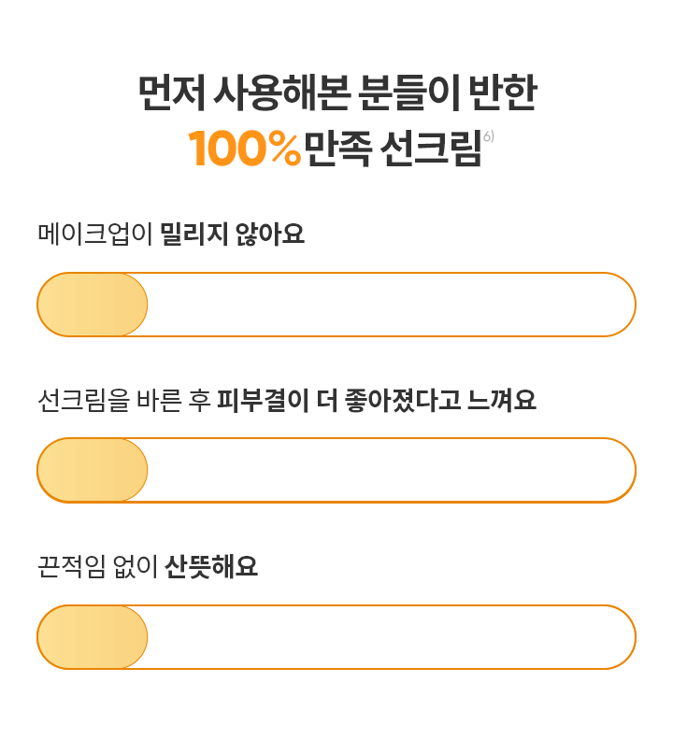Click the bold "산뜻해요" text

211,566
